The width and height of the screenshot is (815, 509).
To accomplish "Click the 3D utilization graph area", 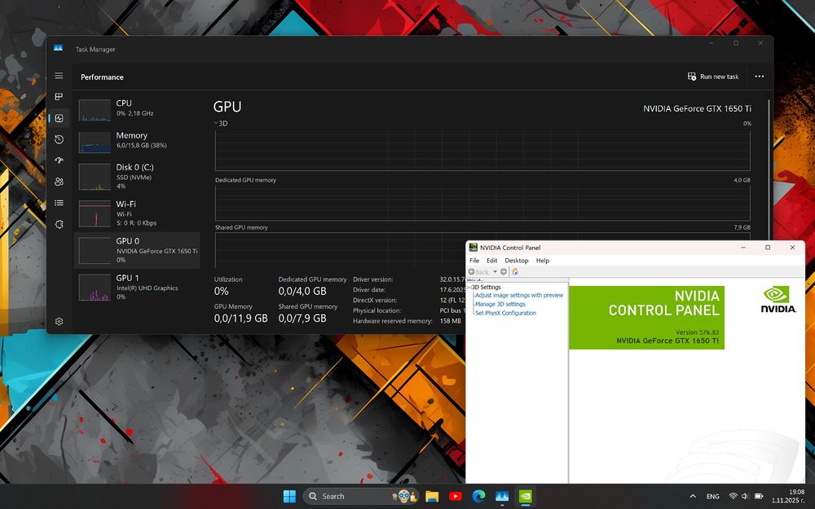I will 482,151.
